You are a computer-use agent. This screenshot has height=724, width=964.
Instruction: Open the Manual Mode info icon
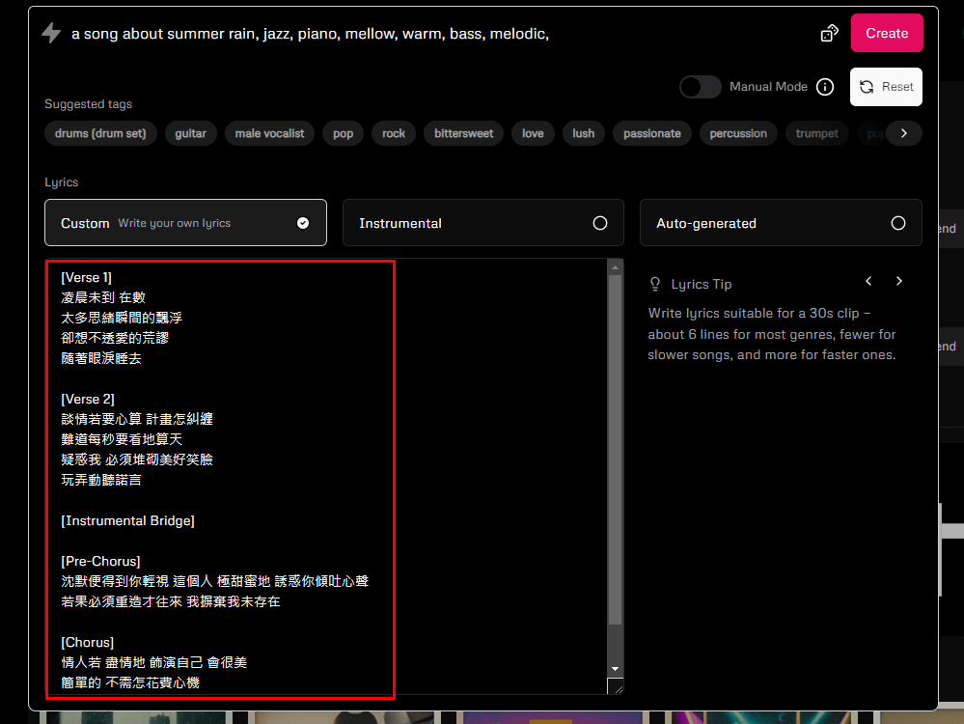[x=825, y=87]
